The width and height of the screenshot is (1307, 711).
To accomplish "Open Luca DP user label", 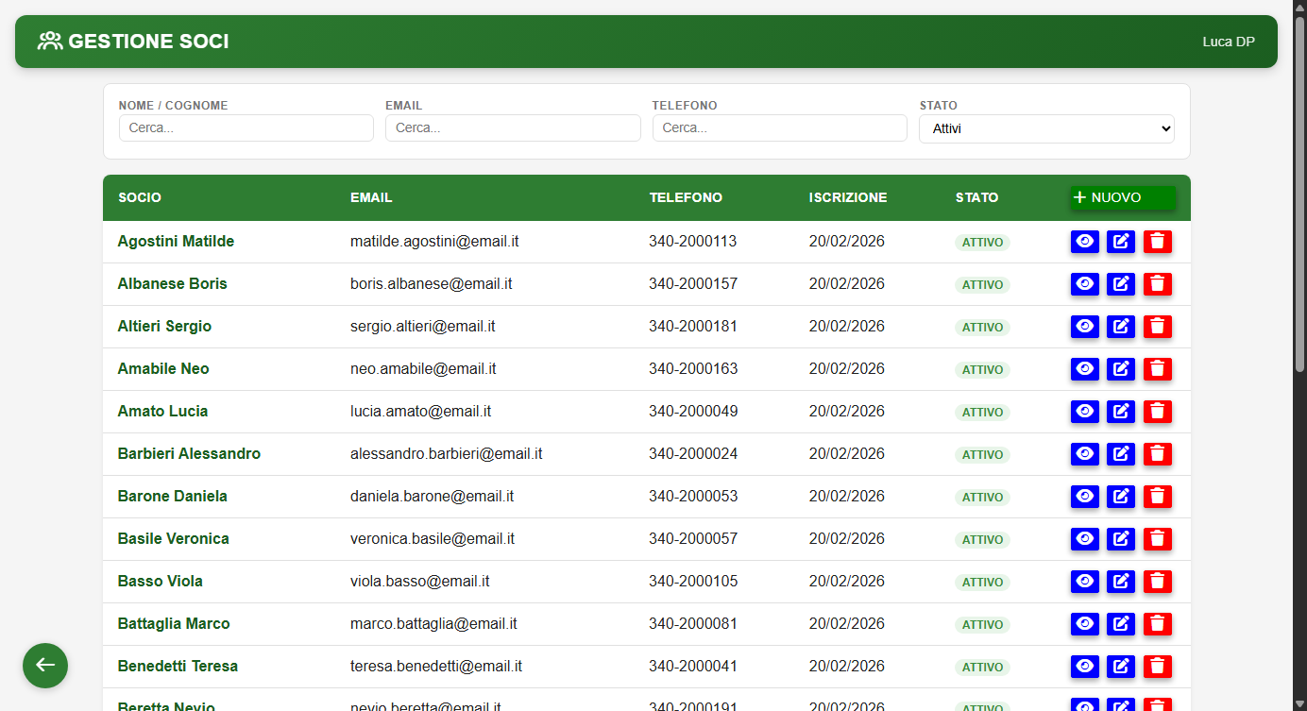I will pyautogui.click(x=1229, y=42).
